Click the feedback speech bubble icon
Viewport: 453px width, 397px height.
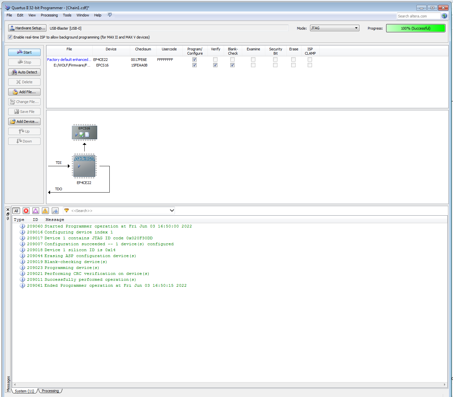(110, 15)
